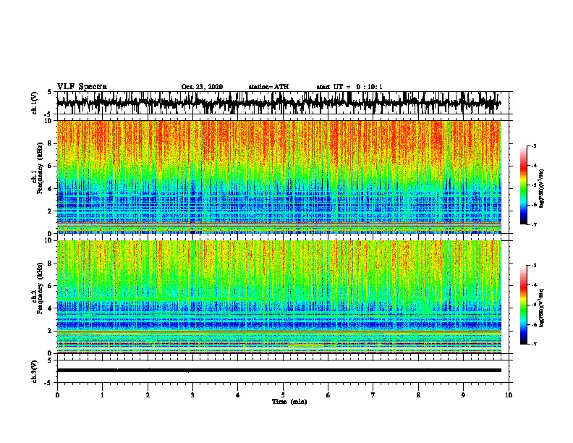Click time axis tick label "1"

click(102, 395)
